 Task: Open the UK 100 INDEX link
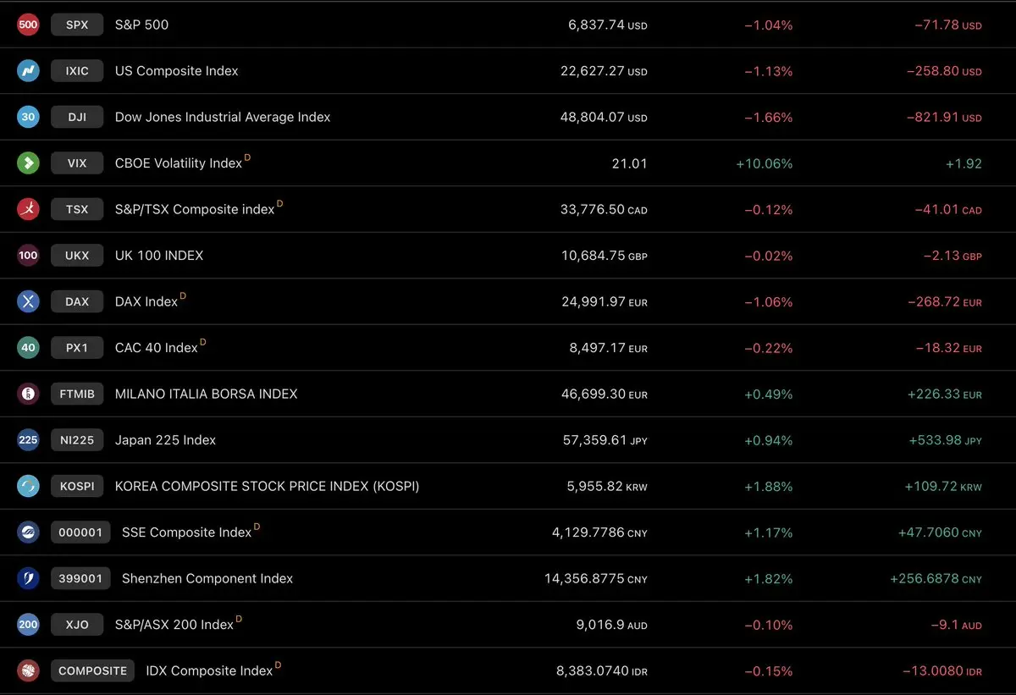pyautogui.click(x=159, y=256)
